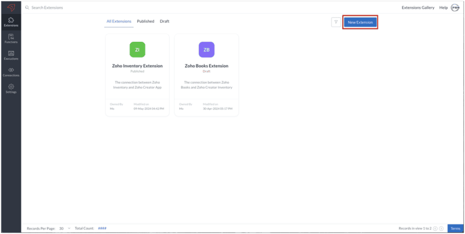Go to Executions in the sidebar
Viewport: 465px width, 234px height.
tap(11, 55)
